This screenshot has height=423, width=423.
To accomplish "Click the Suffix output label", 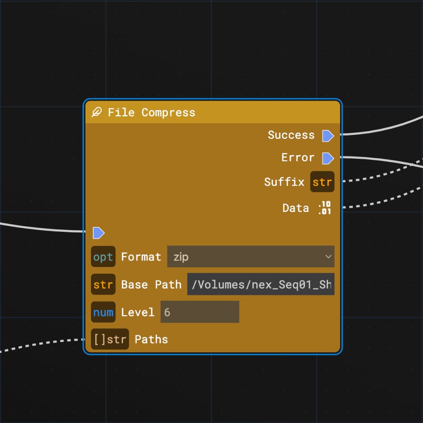I will click(x=284, y=182).
